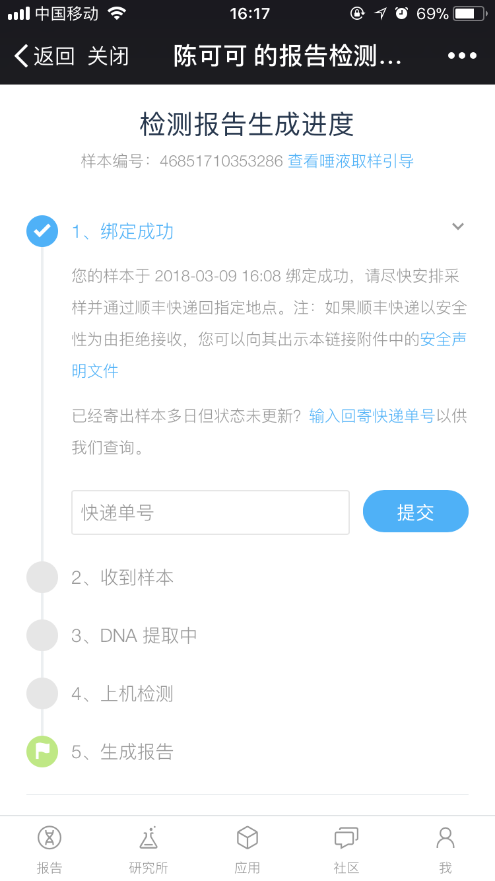495x881 pixels.
Task: Open the 应用 cube icon tab
Action: click(x=247, y=849)
